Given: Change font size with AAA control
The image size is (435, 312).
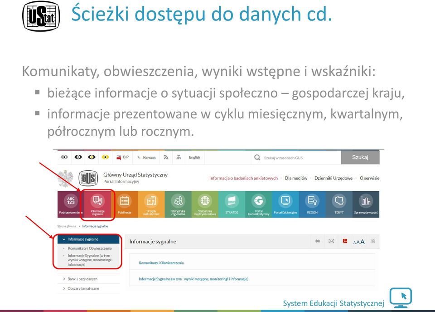Looking at the screenshot, I should click(x=359, y=242).
